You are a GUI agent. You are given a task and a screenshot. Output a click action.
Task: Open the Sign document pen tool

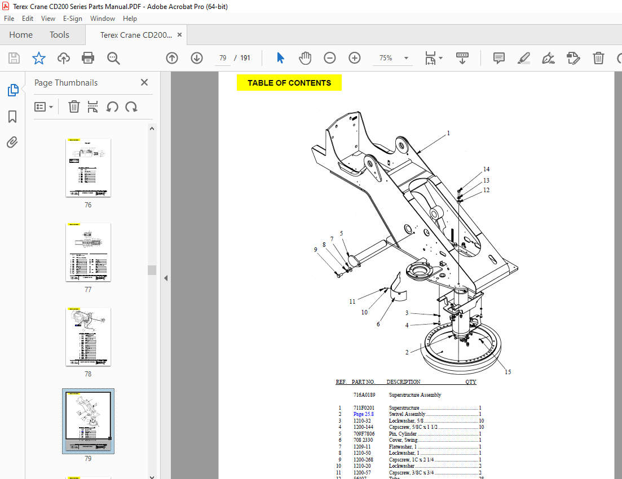point(548,58)
